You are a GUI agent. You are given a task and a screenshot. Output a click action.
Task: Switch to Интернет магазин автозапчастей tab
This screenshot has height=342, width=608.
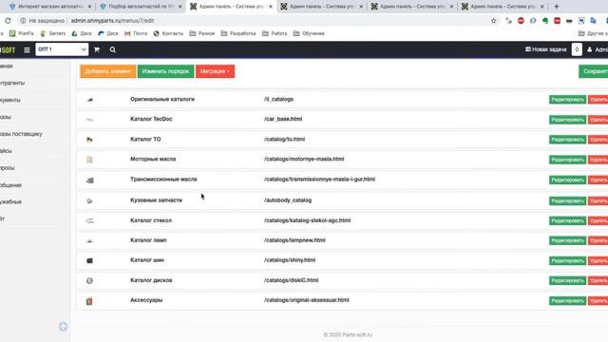click(50, 7)
